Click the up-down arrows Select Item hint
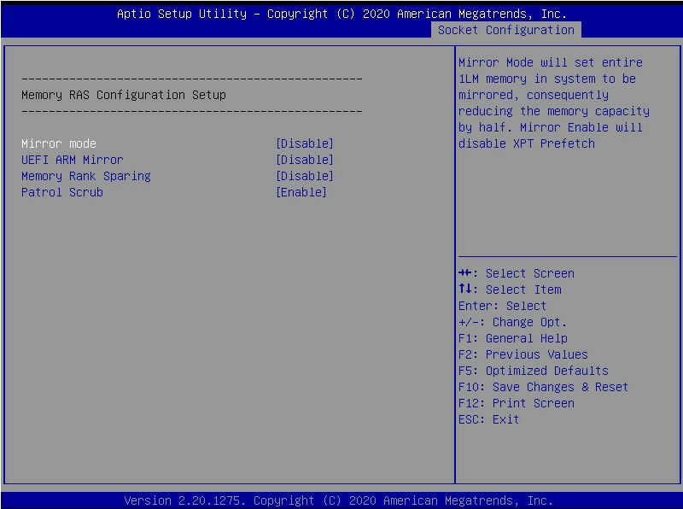The image size is (683, 509). point(510,290)
